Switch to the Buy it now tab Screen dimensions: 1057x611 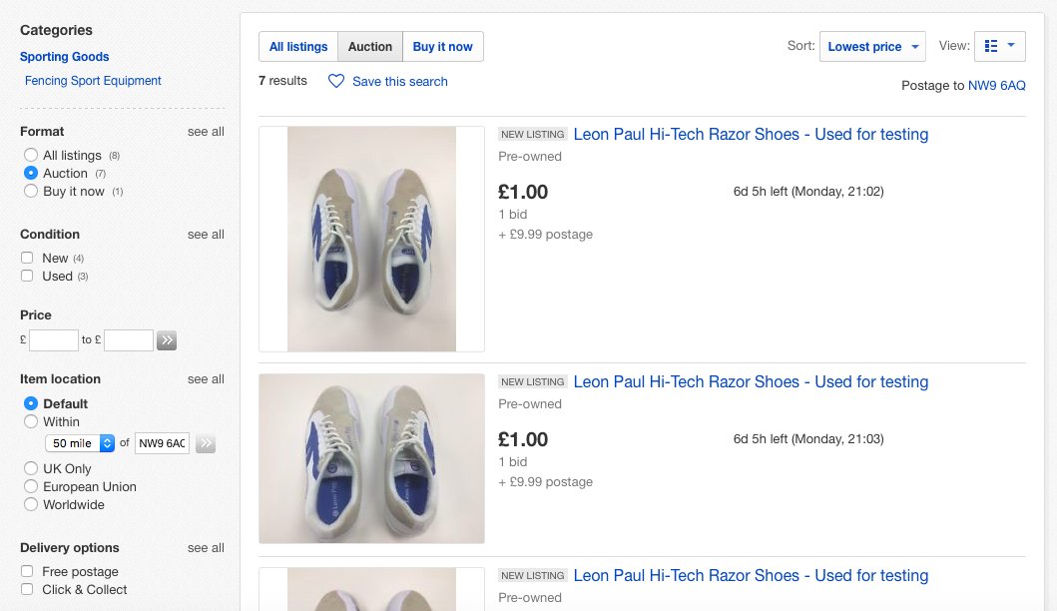click(442, 46)
